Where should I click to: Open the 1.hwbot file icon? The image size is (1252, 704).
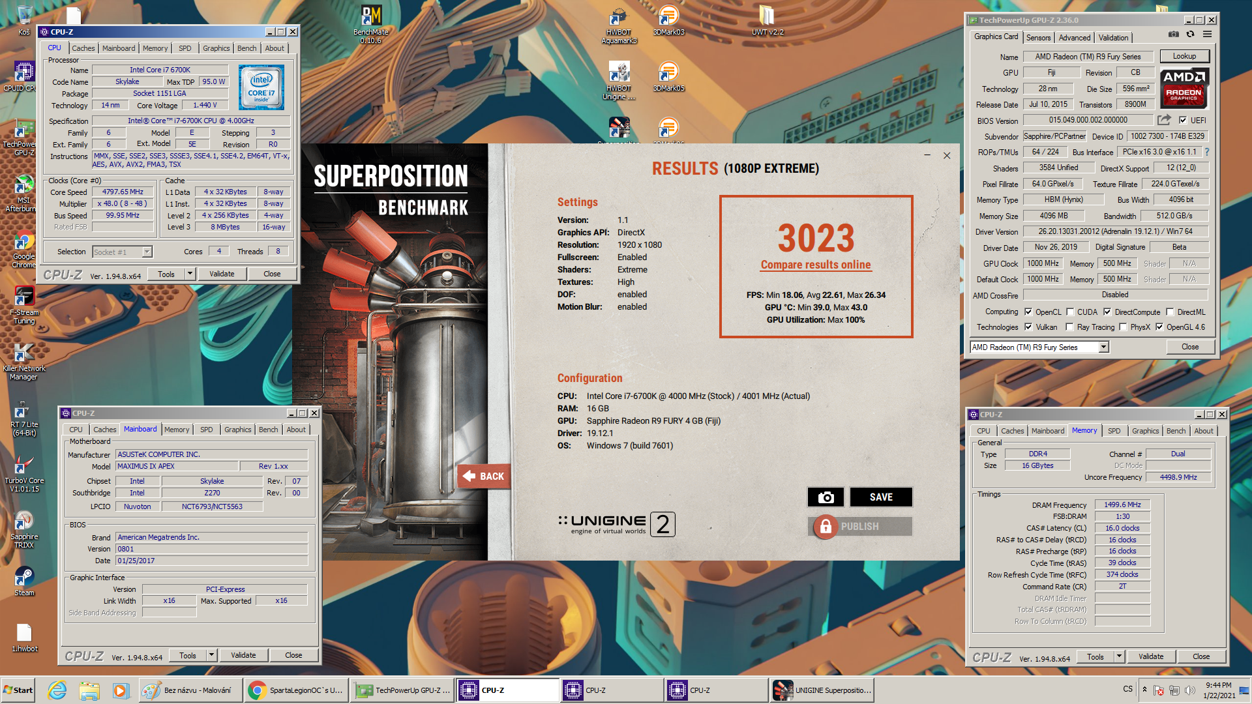click(x=24, y=638)
